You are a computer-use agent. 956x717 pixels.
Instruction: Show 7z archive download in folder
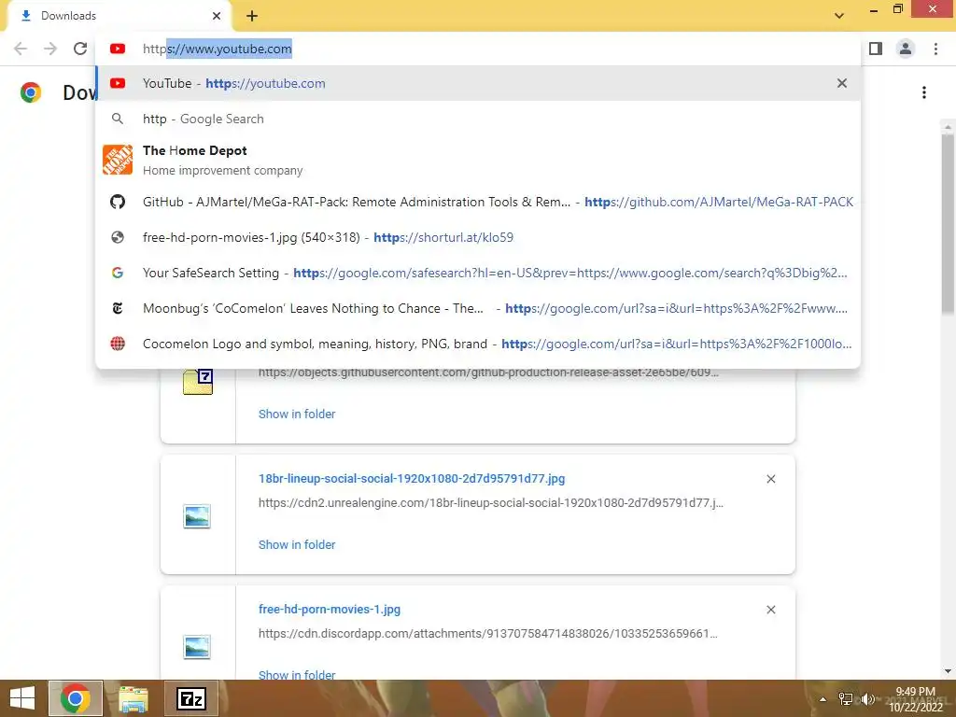tap(297, 414)
